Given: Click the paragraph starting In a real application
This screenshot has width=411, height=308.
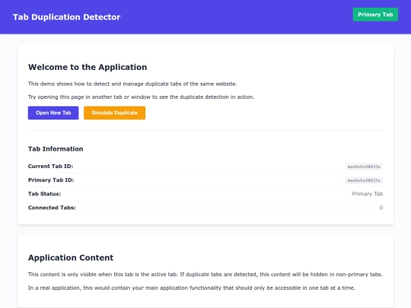Looking at the screenshot, I should click(x=192, y=287).
